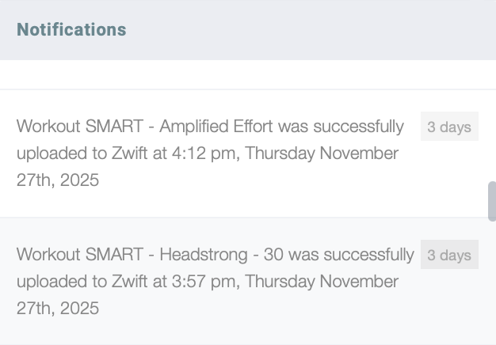Click the 27th, 2025 date in second notification
This screenshot has width=496, height=345.
58,309
